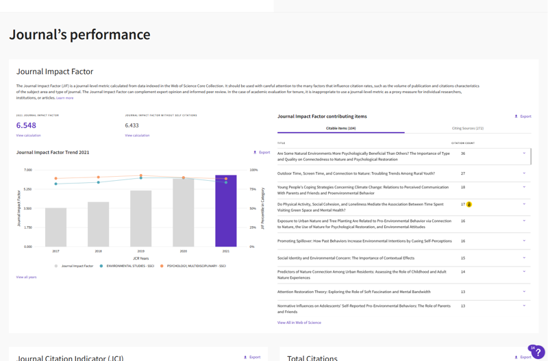Click the View all years link
This screenshot has width=548, height=361.
pyautogui.click(x=26, y=277)
